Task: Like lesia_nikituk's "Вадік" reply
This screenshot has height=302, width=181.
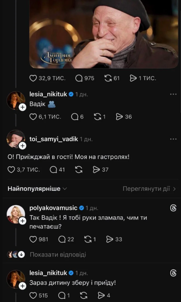Action: 33,117
